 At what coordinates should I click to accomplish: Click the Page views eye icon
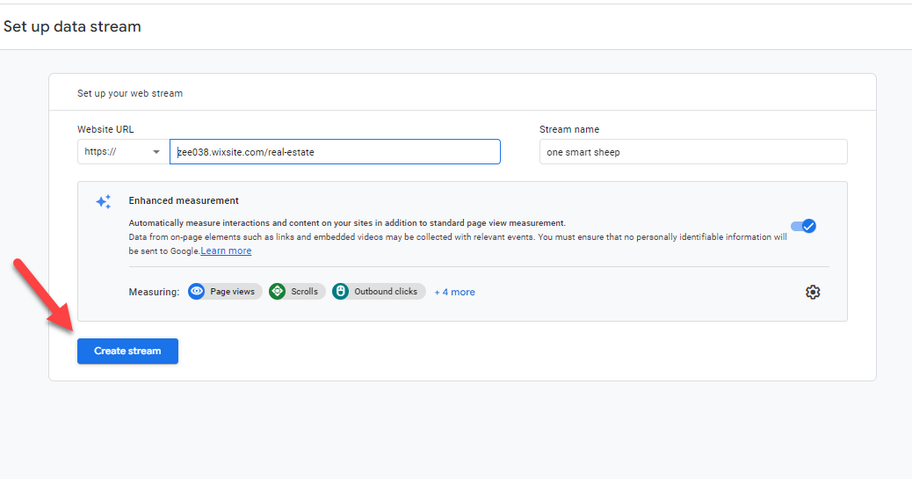pos(197,292)
